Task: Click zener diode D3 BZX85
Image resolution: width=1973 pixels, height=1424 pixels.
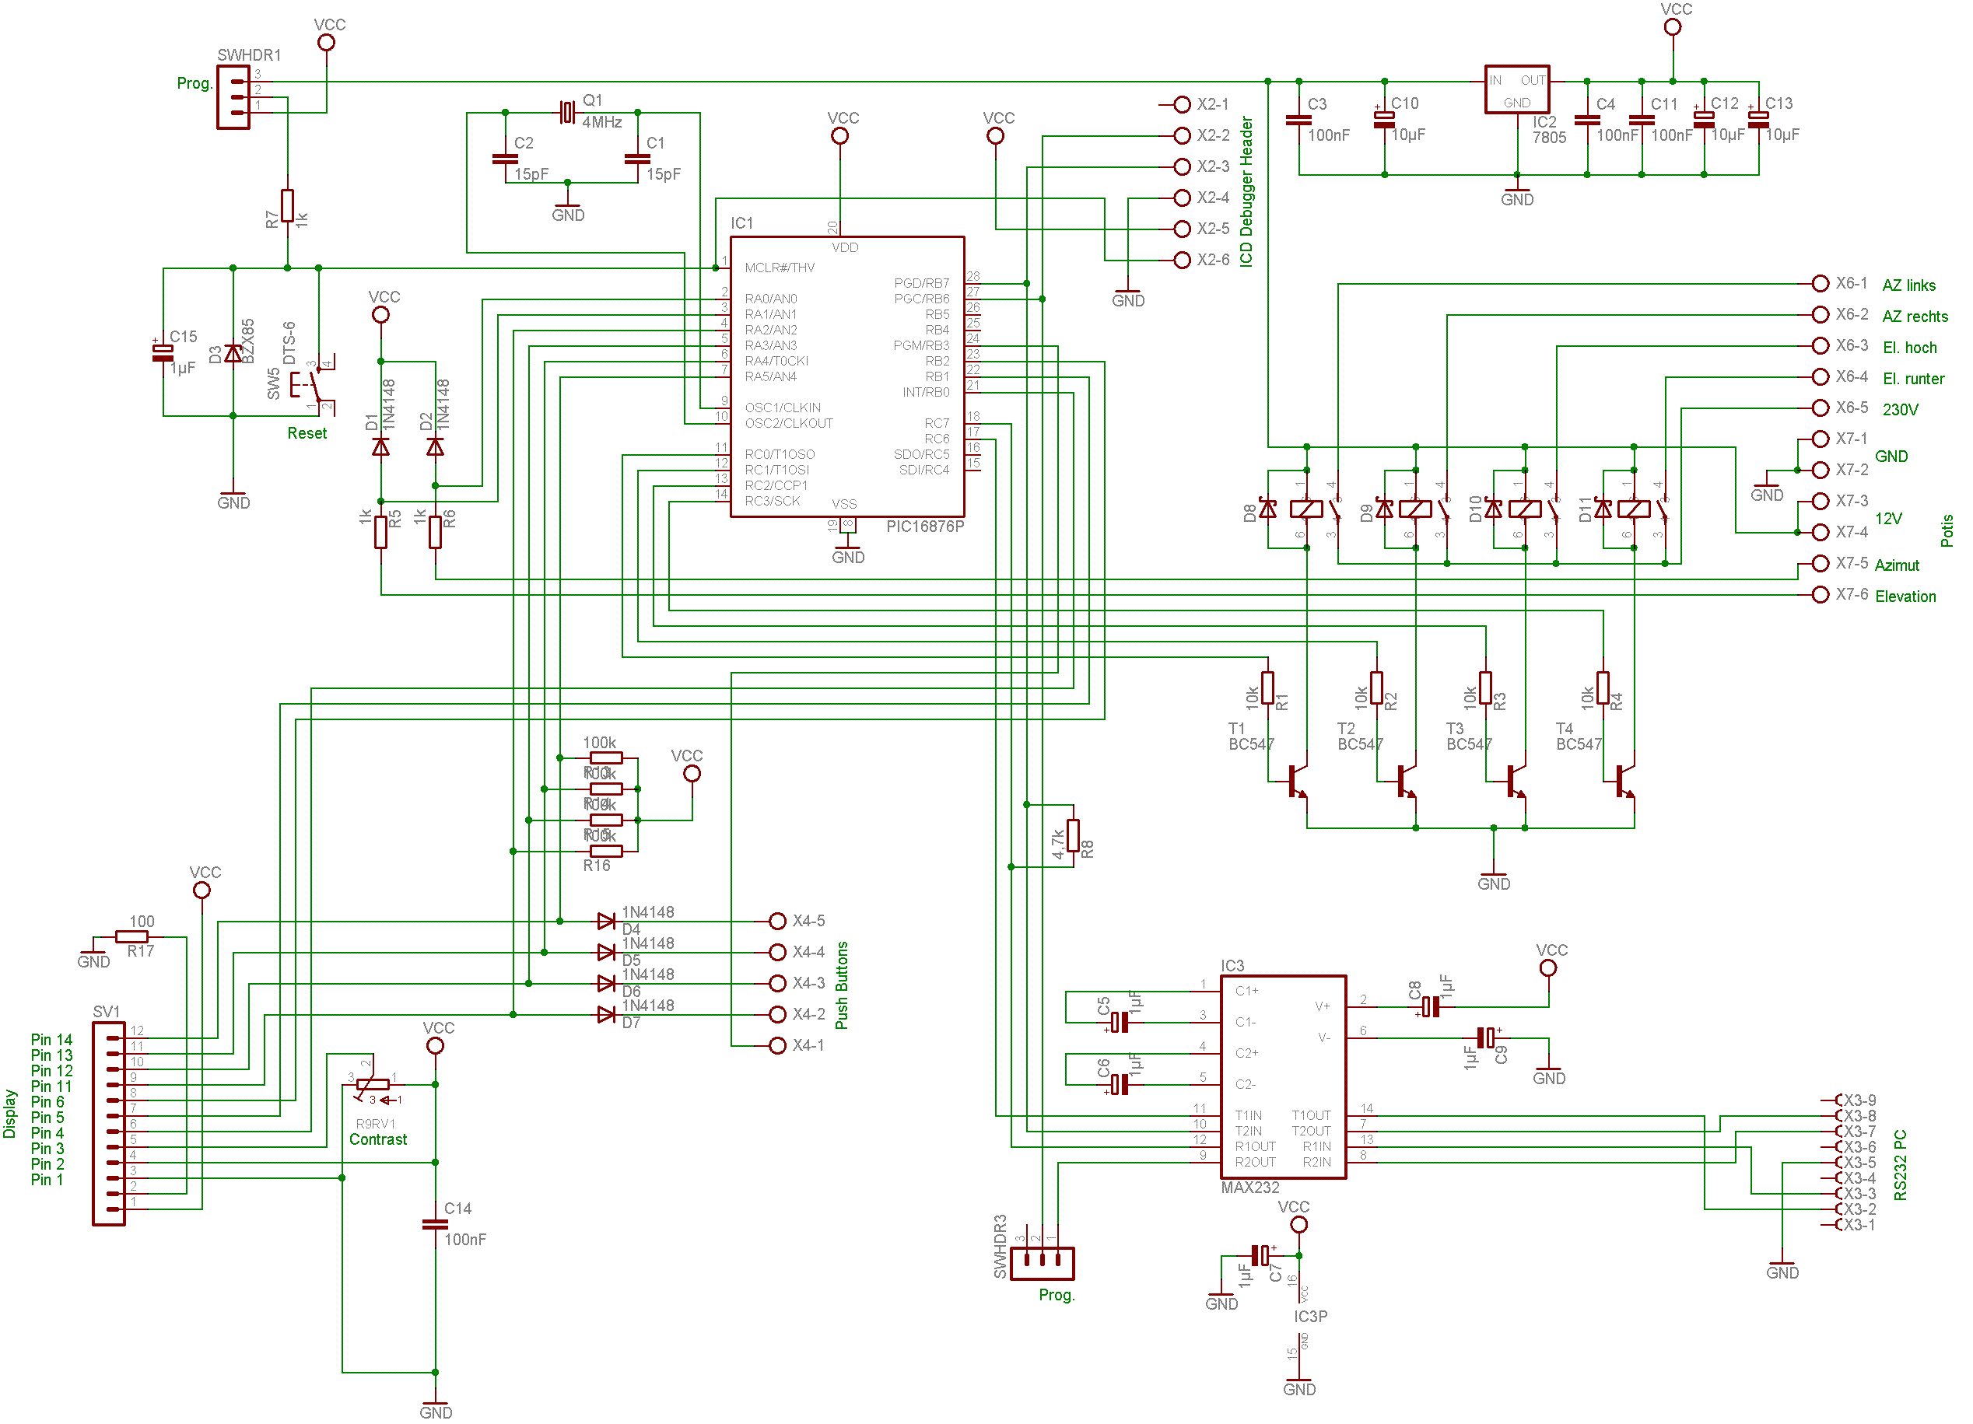Action: point(233,354)
